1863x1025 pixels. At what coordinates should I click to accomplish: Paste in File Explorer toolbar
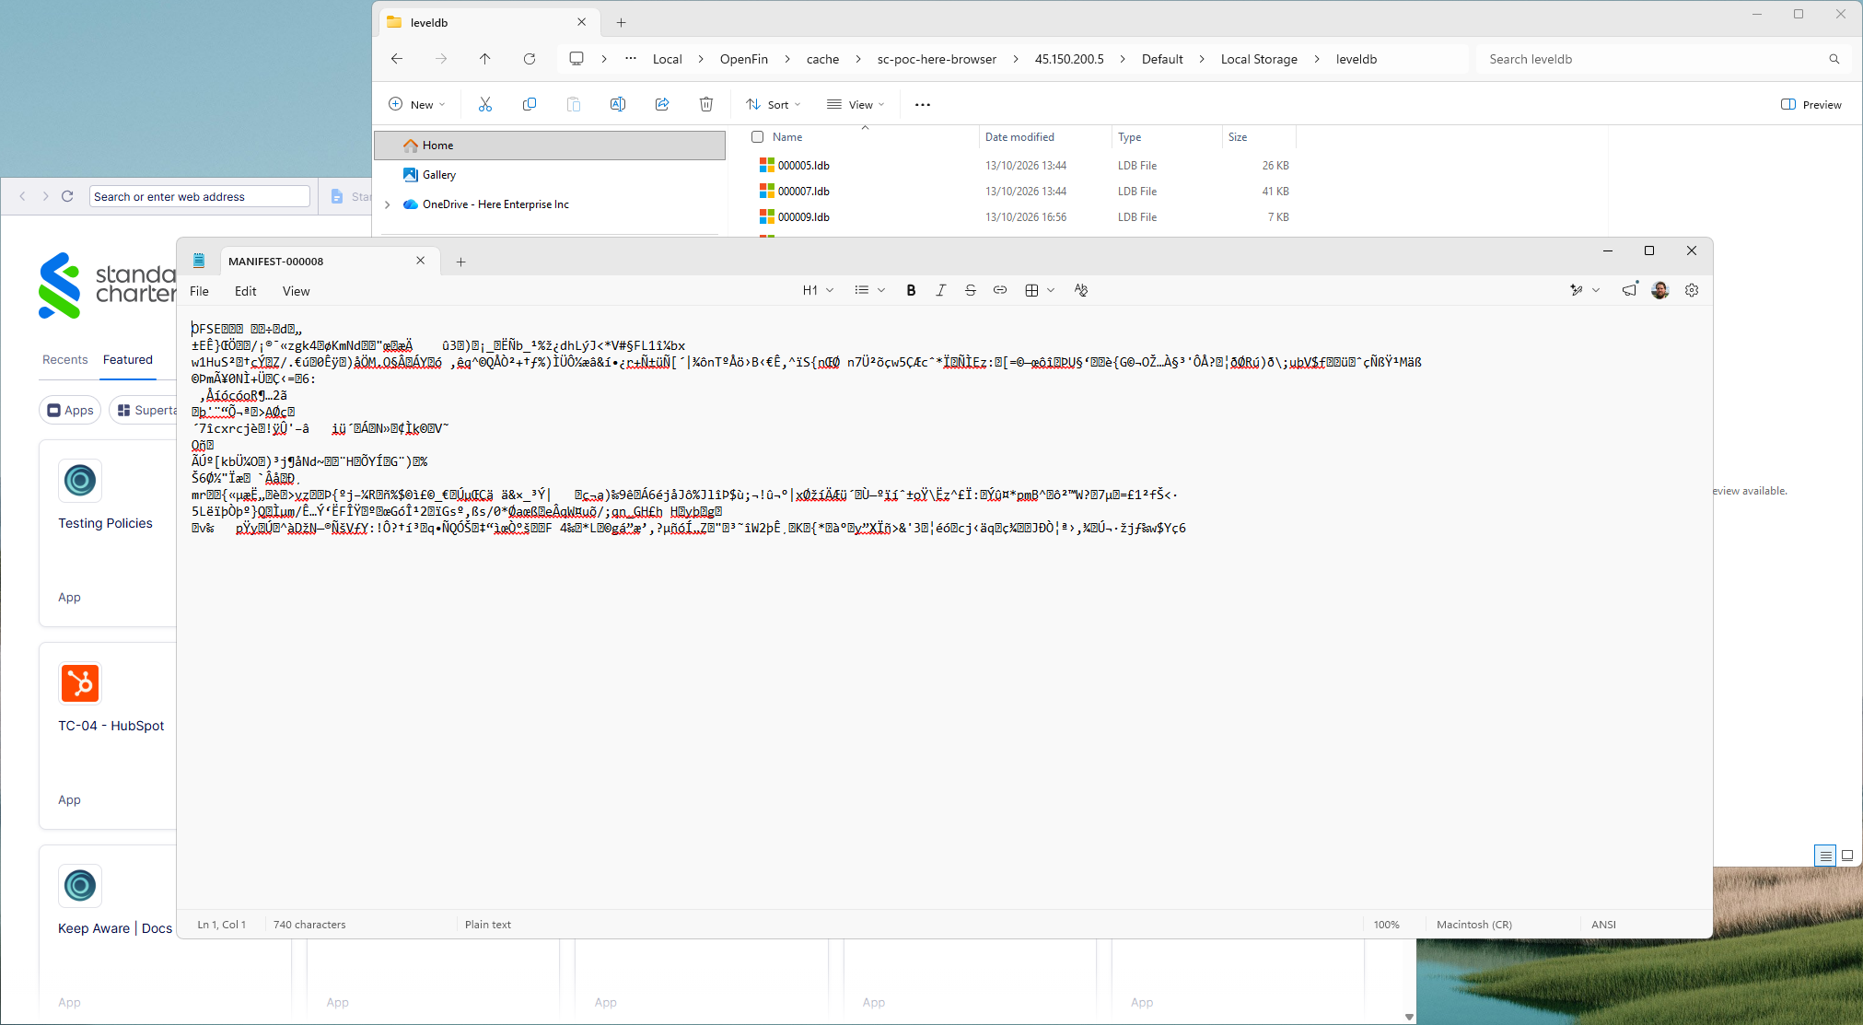(574, 104)
